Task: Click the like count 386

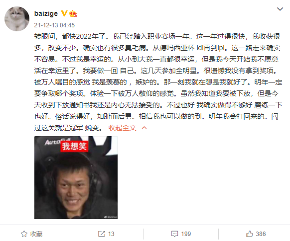Action: [x=261, y=234]
